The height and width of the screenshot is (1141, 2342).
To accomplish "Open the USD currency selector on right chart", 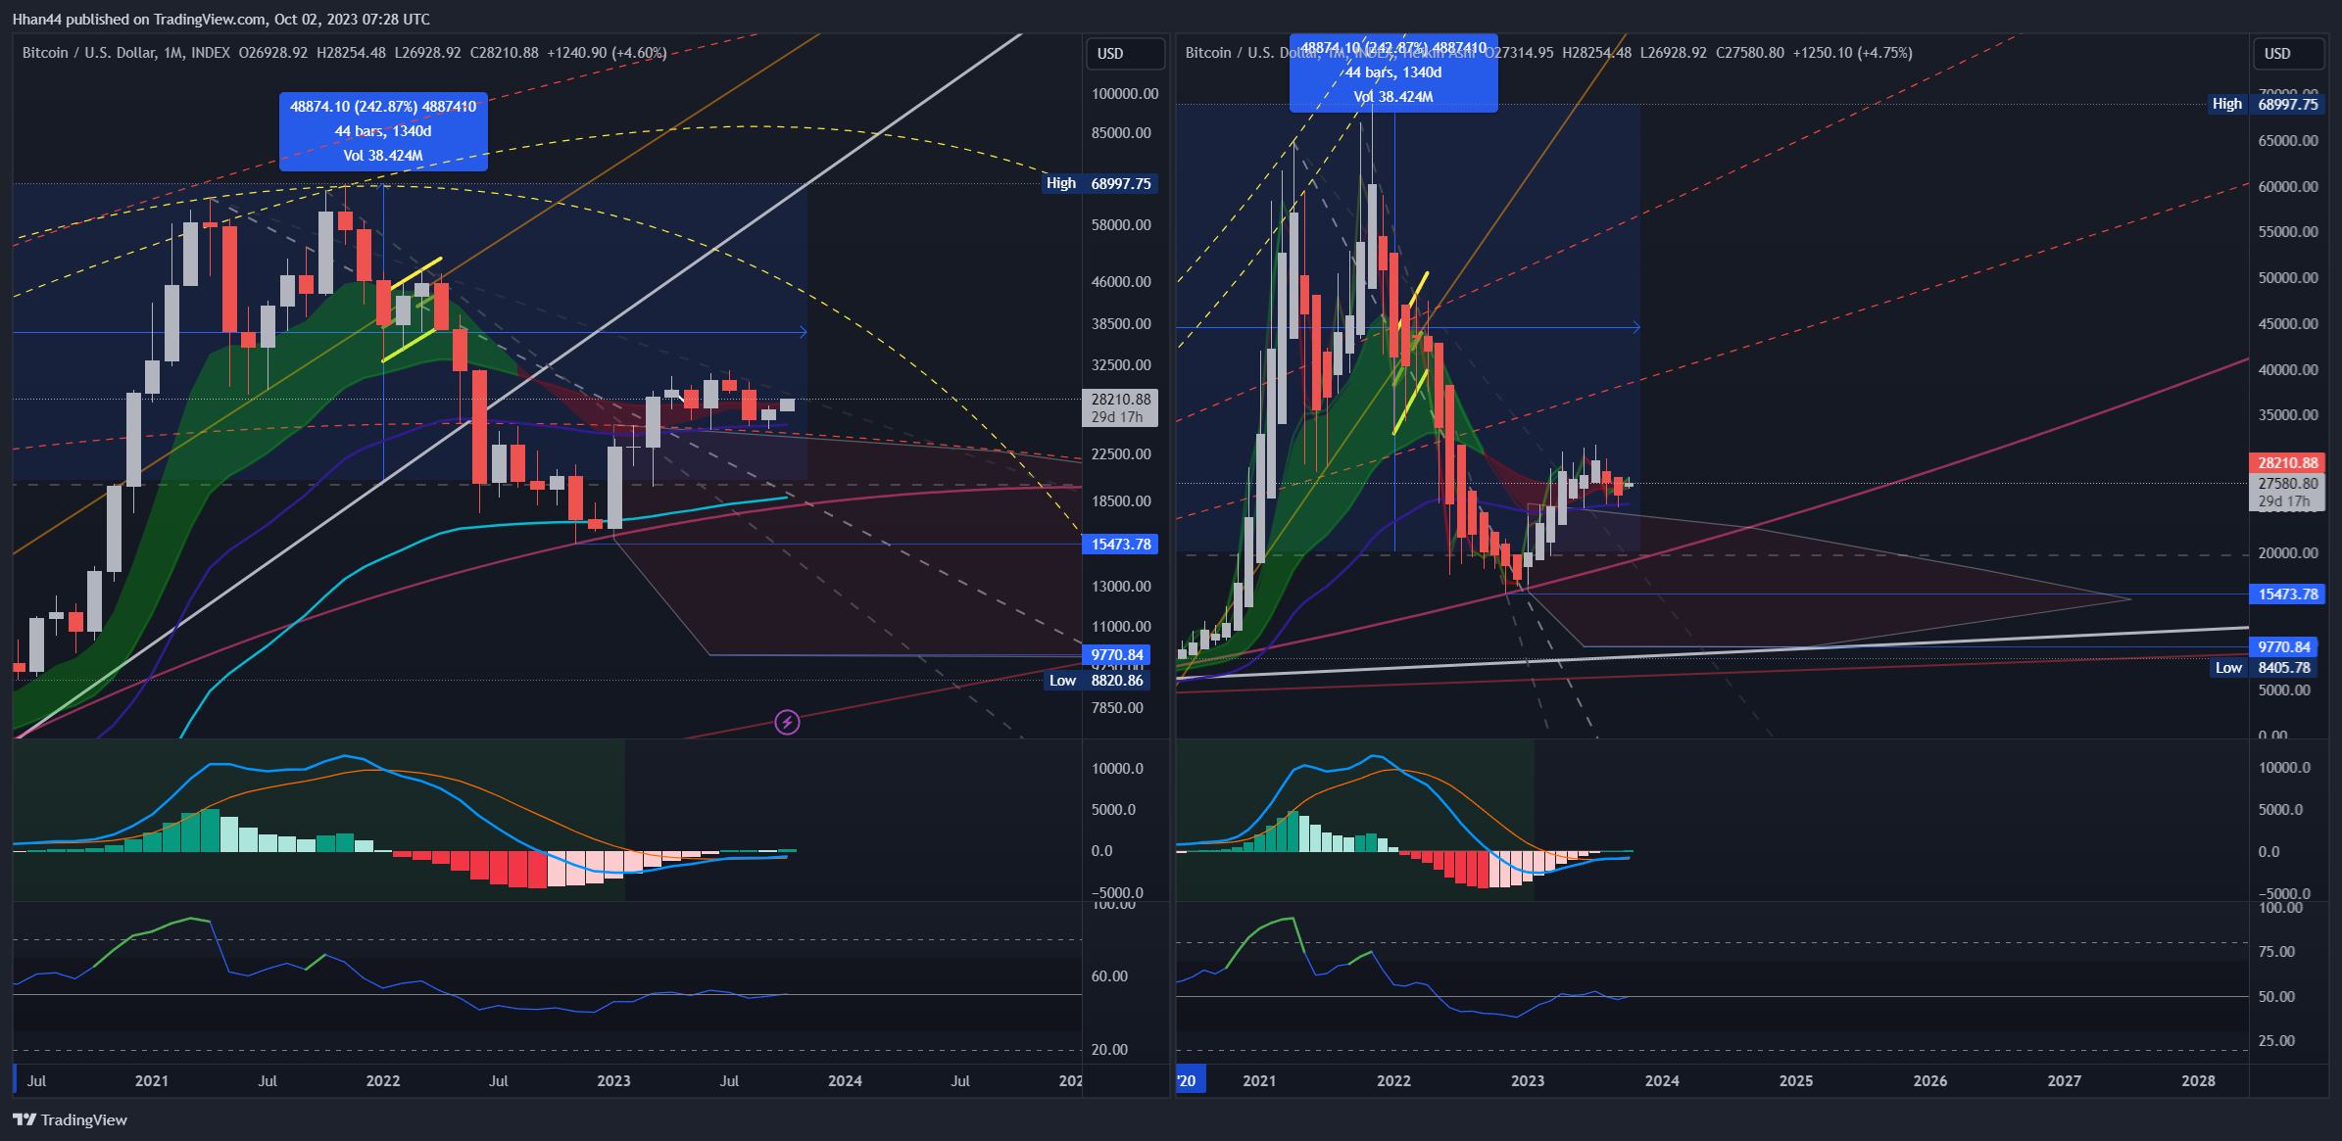I will 2288,54.
